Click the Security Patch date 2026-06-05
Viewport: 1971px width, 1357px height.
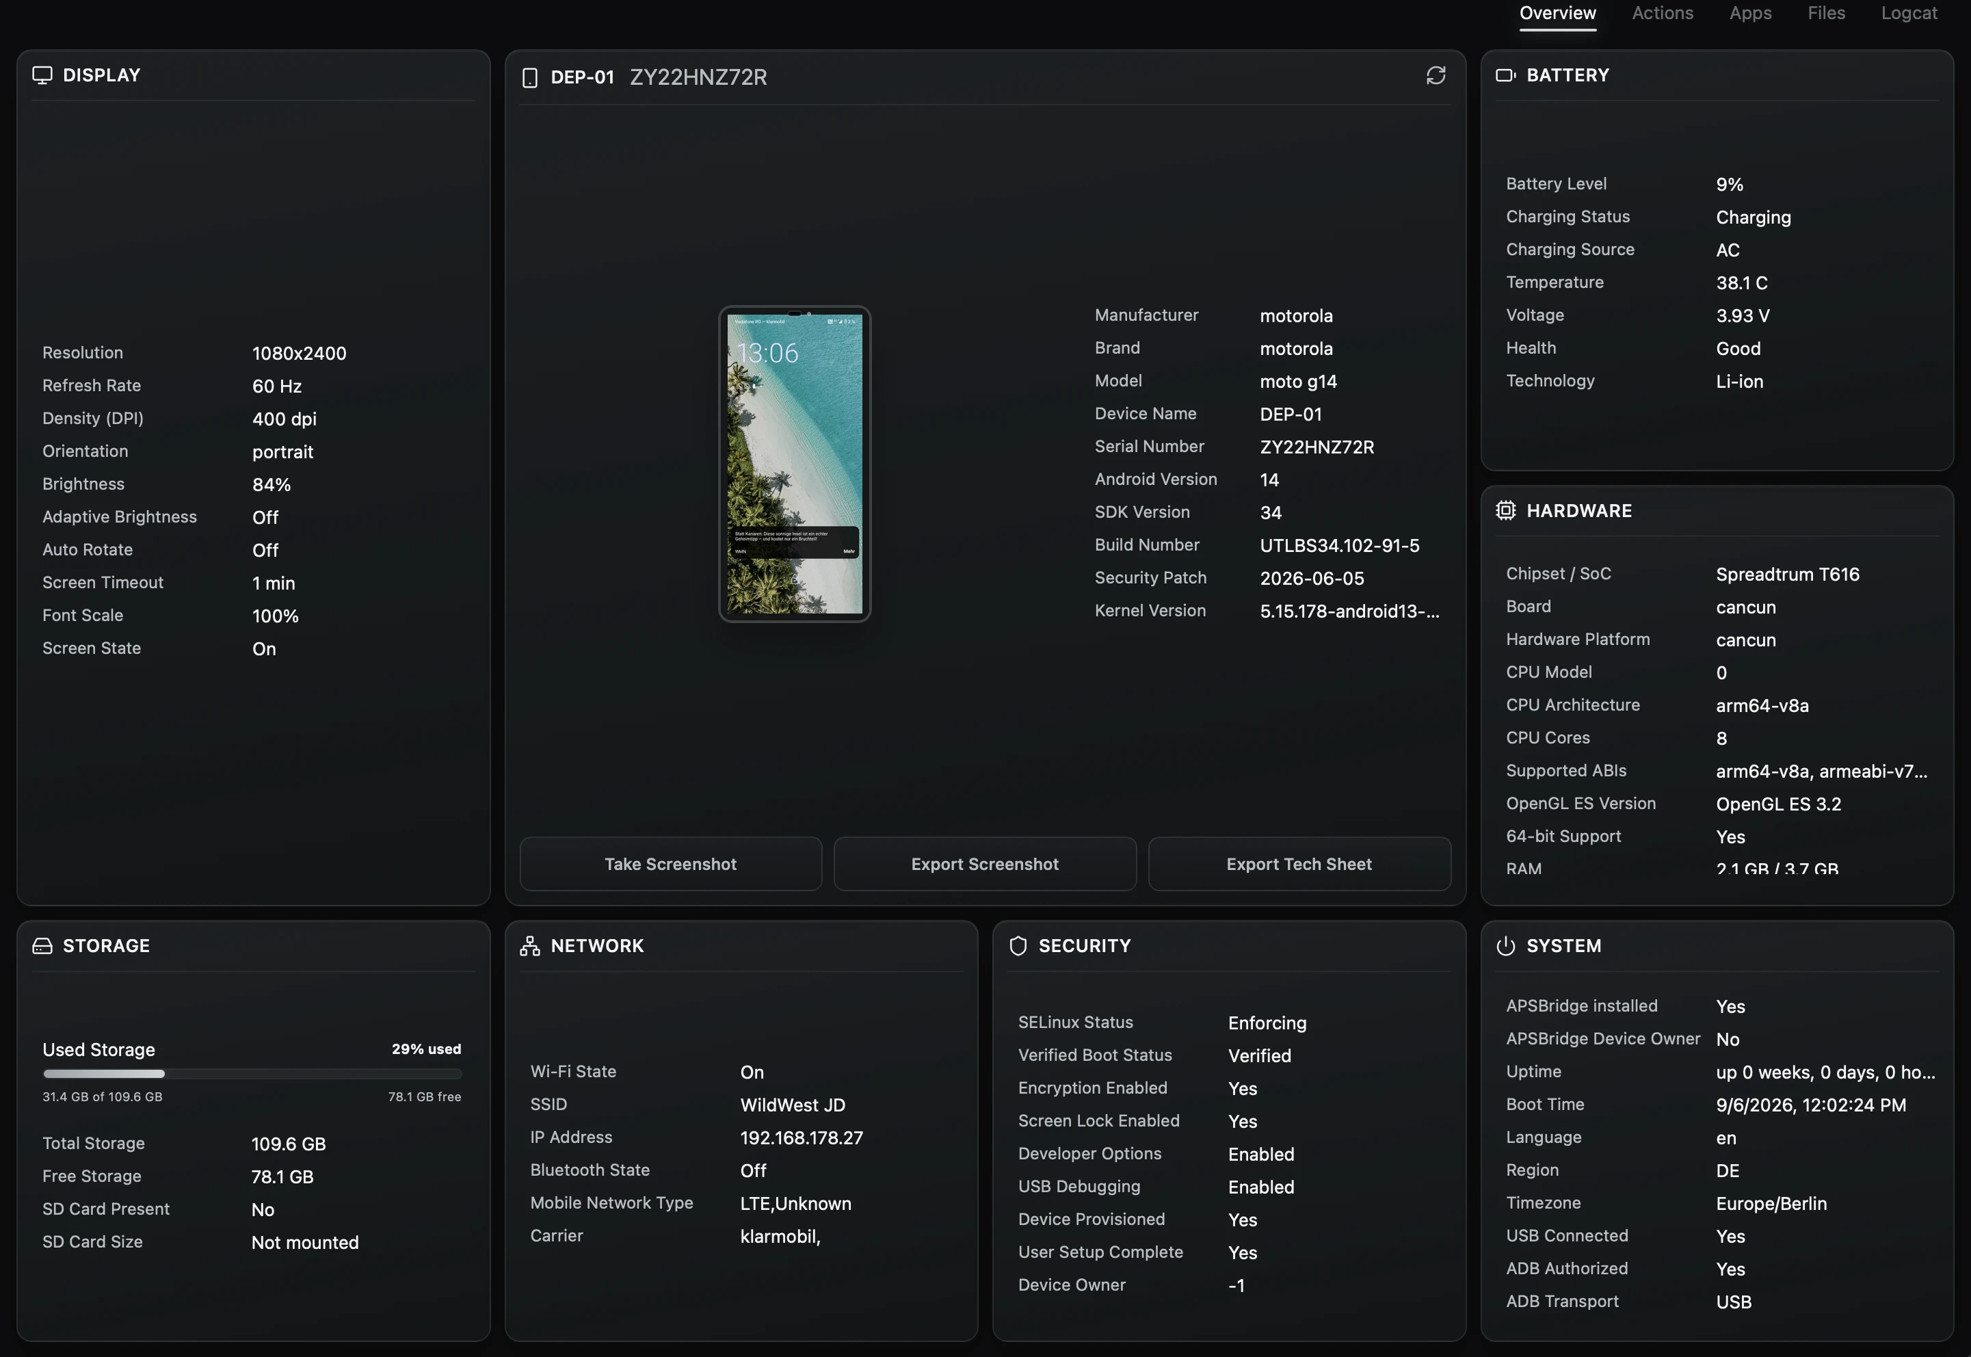[1312, 579]
